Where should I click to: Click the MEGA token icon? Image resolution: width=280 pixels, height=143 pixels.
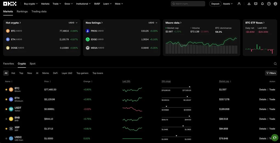point(88,48)
